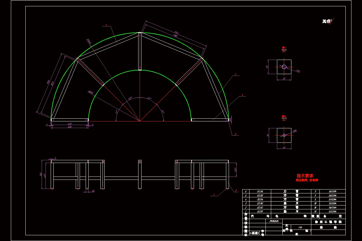Pick the center hole in the 件1 detail
The width and height of the screenshot is (362, 241).
(284, 67)
